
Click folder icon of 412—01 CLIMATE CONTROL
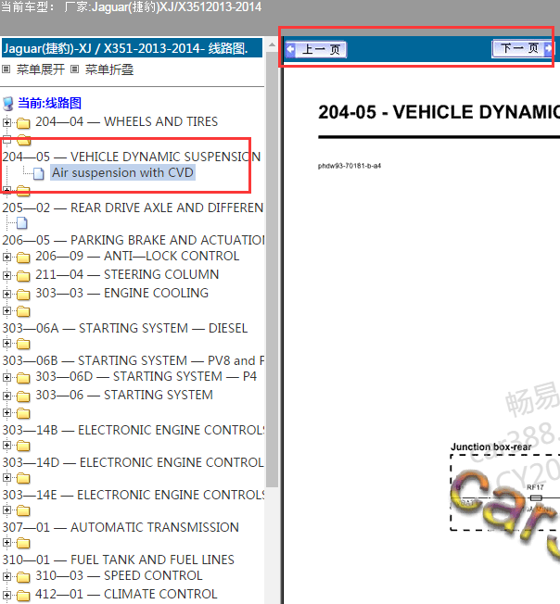click(23, 595)
